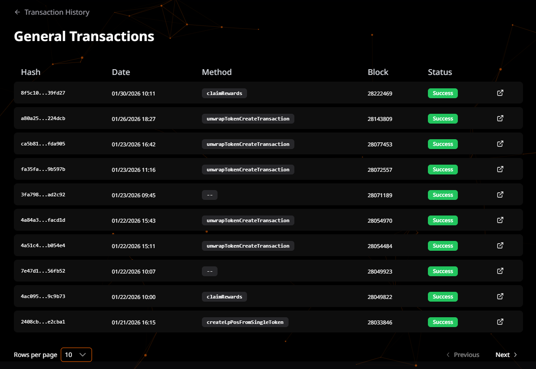Open external link for transaction 2408cb...e2cba1
The height and width of the screenshot is (369, 536).
(500, 322)
